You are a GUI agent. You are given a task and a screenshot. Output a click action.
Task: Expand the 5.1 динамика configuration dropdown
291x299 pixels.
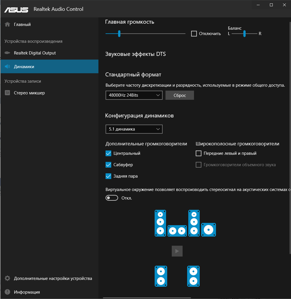tap(134, 129)
